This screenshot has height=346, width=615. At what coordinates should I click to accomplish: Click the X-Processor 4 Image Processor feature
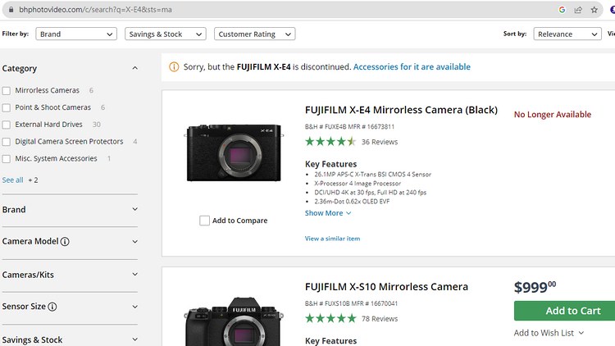pyautogui.click(x=358, y=184)
